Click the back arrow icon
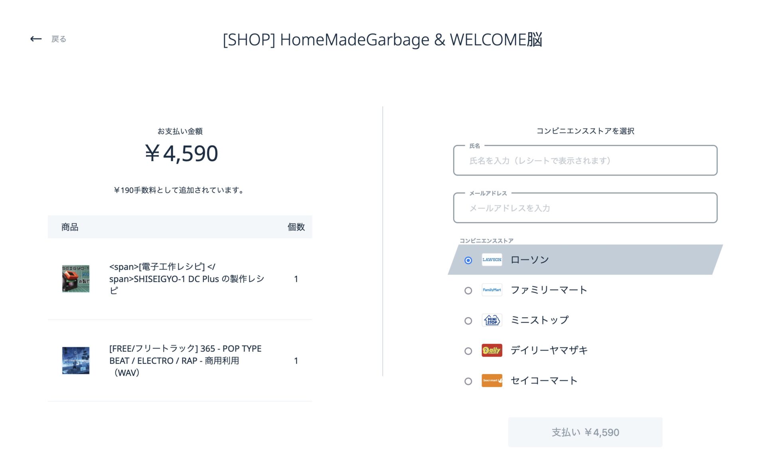Viewport: 766px width, 475px height. tap(36, 39)
